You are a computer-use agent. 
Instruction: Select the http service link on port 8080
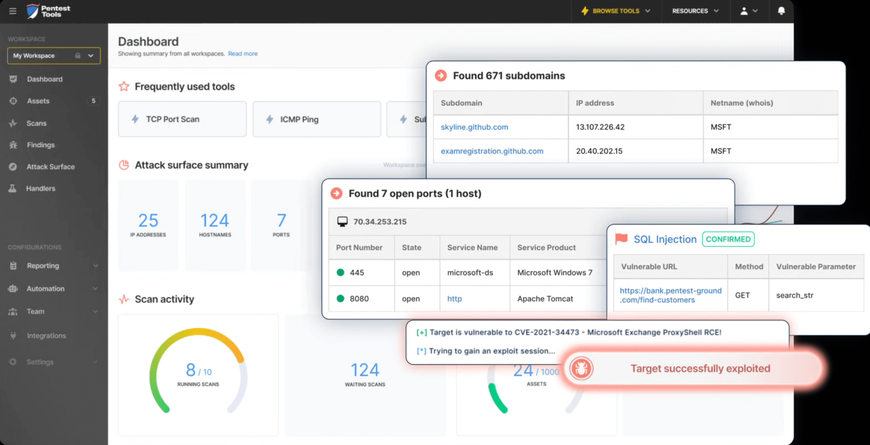tap(454, 299)
